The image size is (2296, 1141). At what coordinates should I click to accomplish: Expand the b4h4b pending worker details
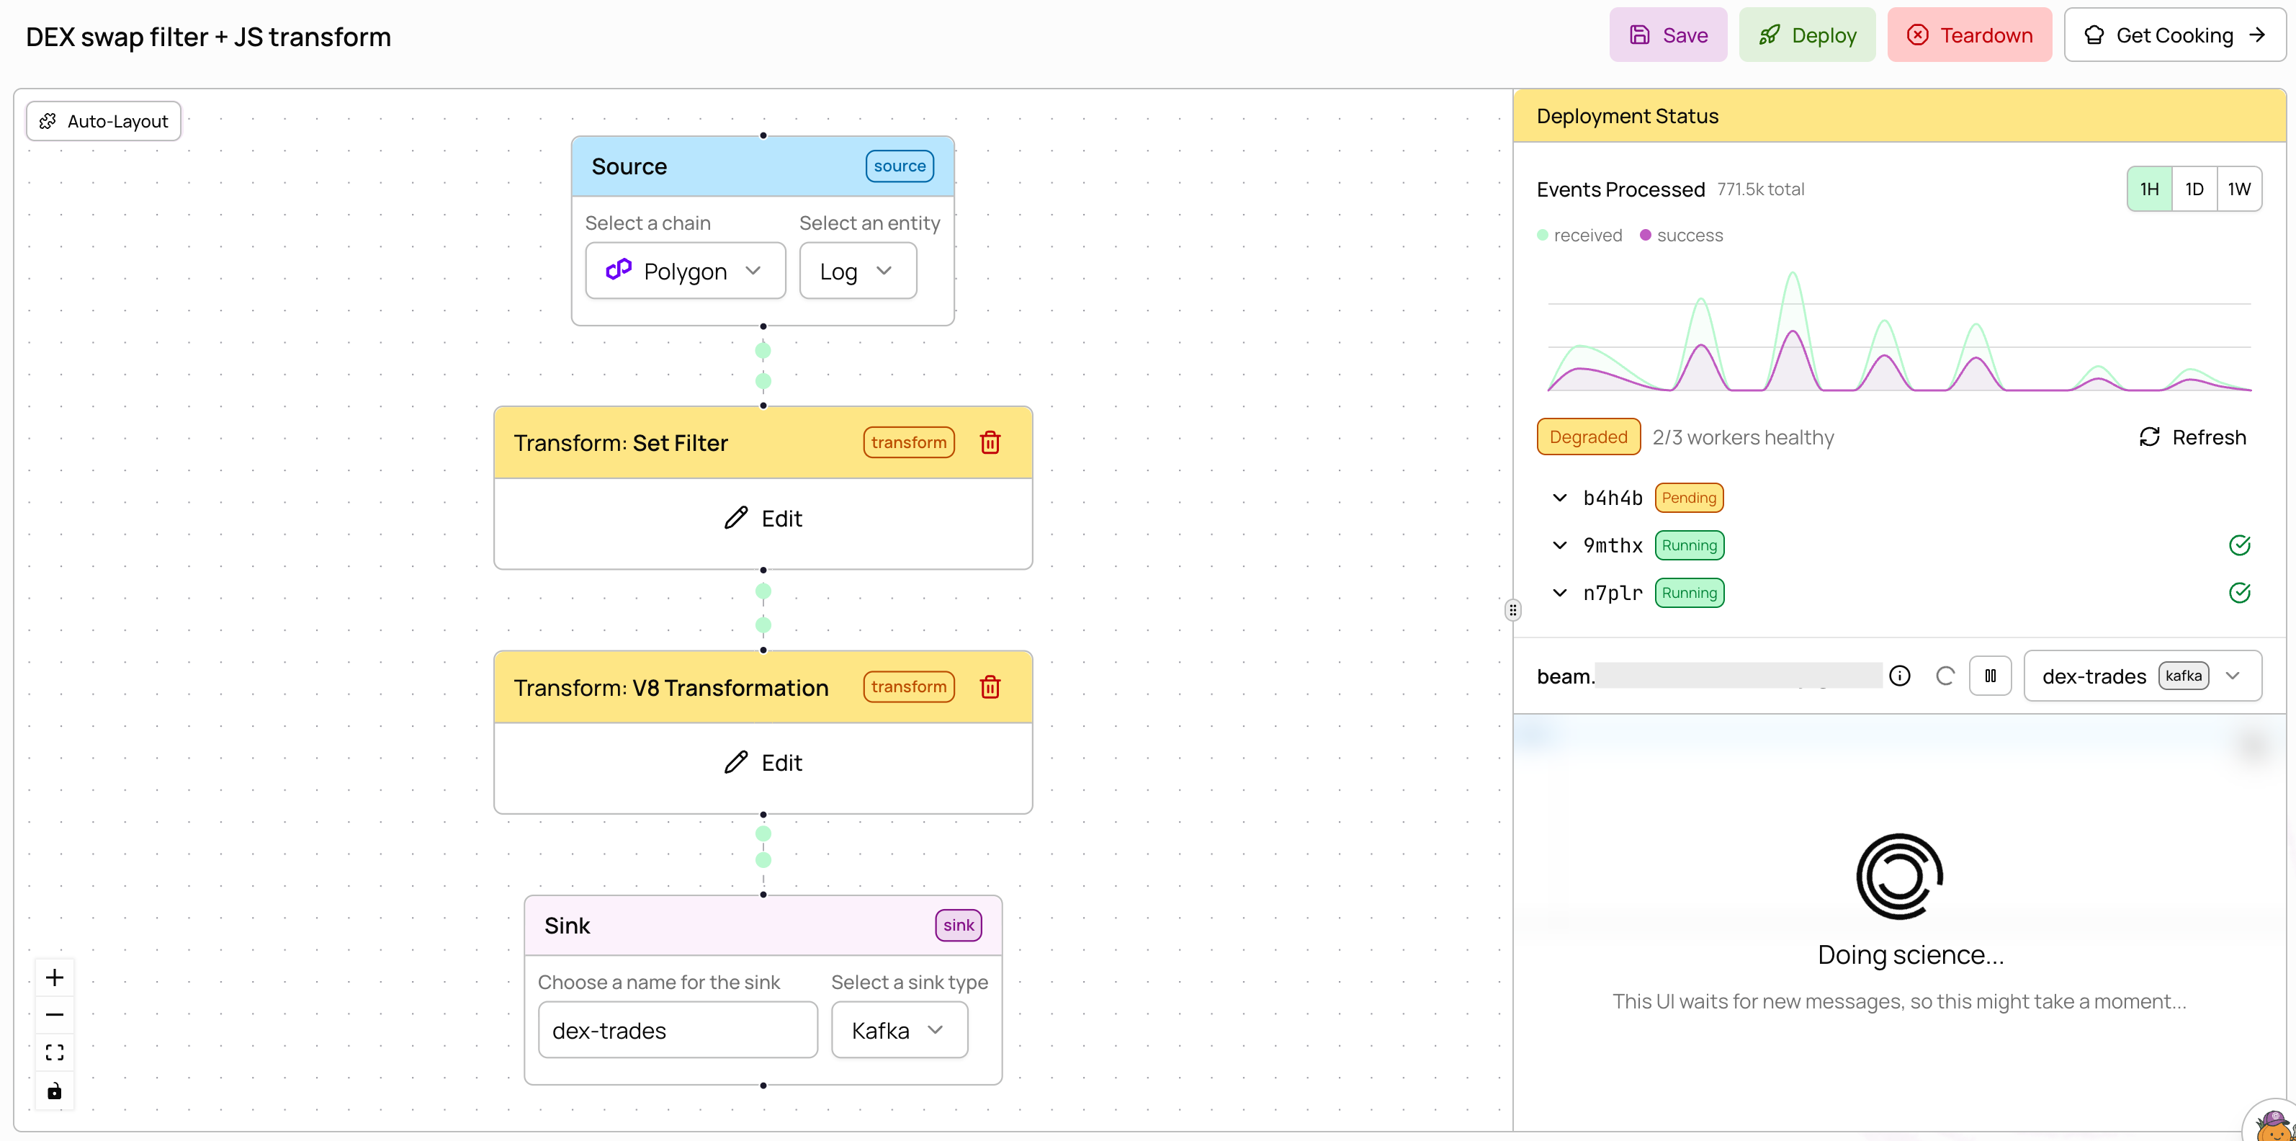[1559, 498]
